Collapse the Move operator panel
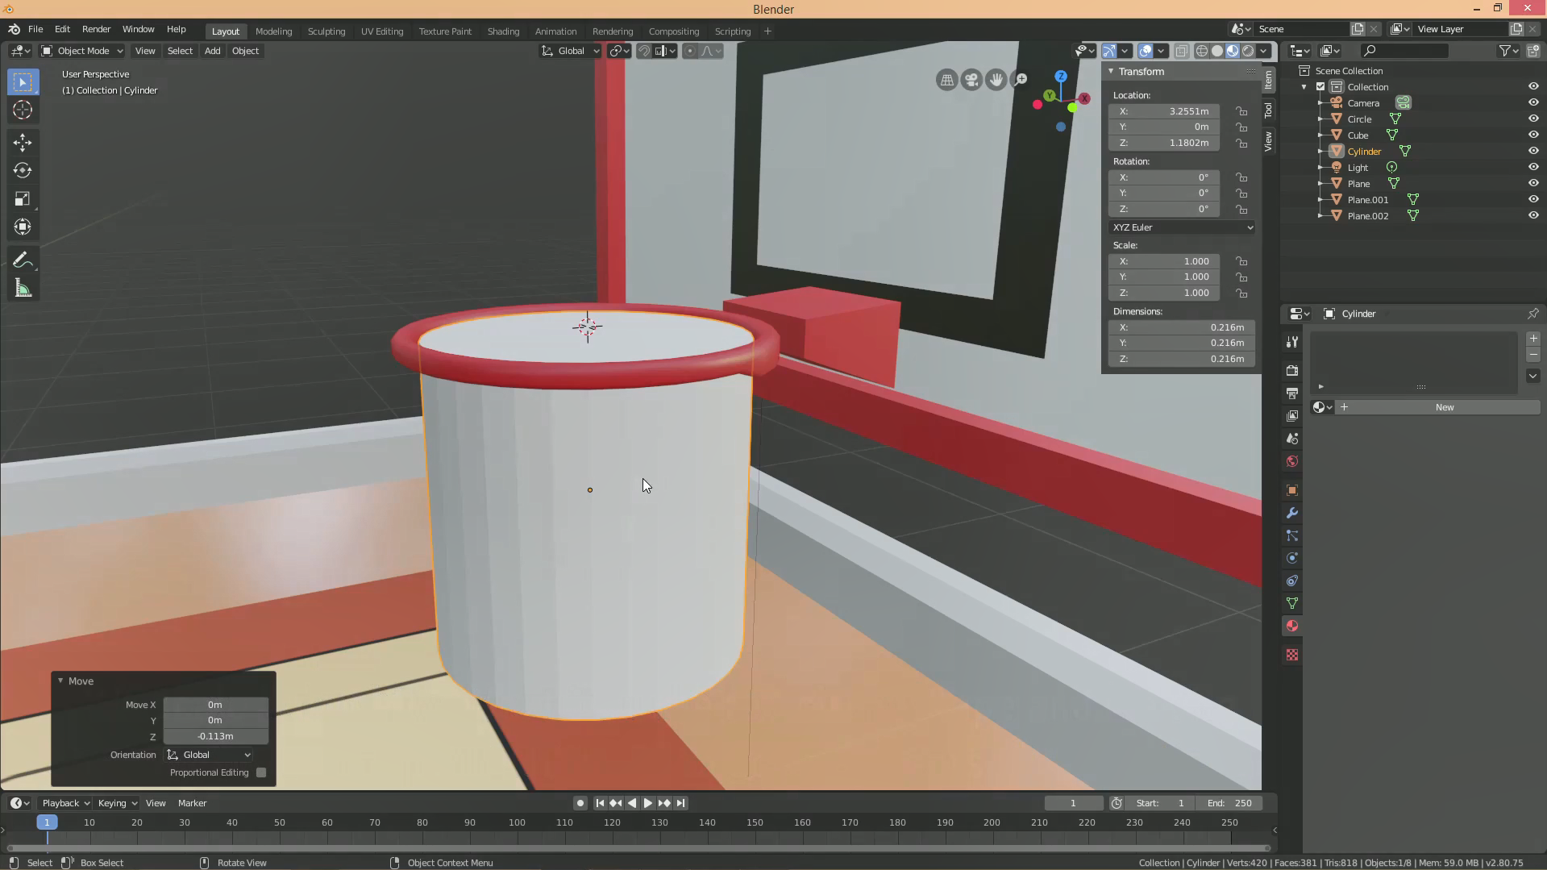 click(x=60, y=681)
